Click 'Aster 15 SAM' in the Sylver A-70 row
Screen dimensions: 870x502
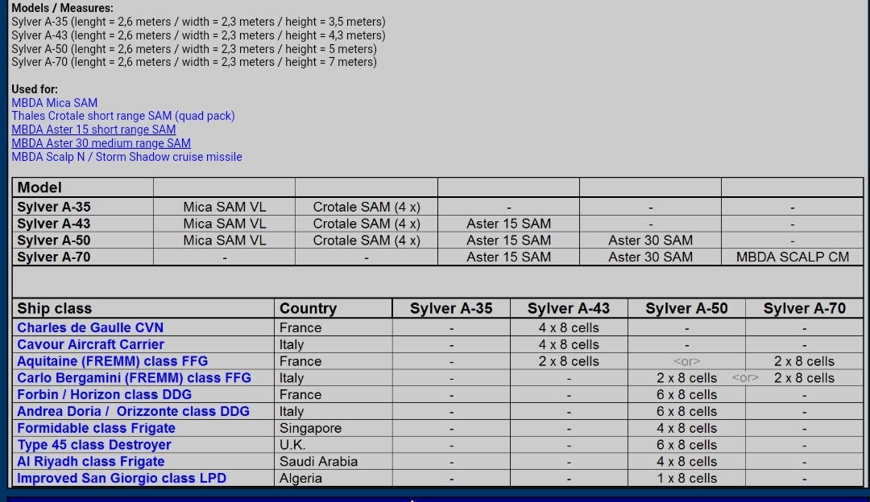508,257
